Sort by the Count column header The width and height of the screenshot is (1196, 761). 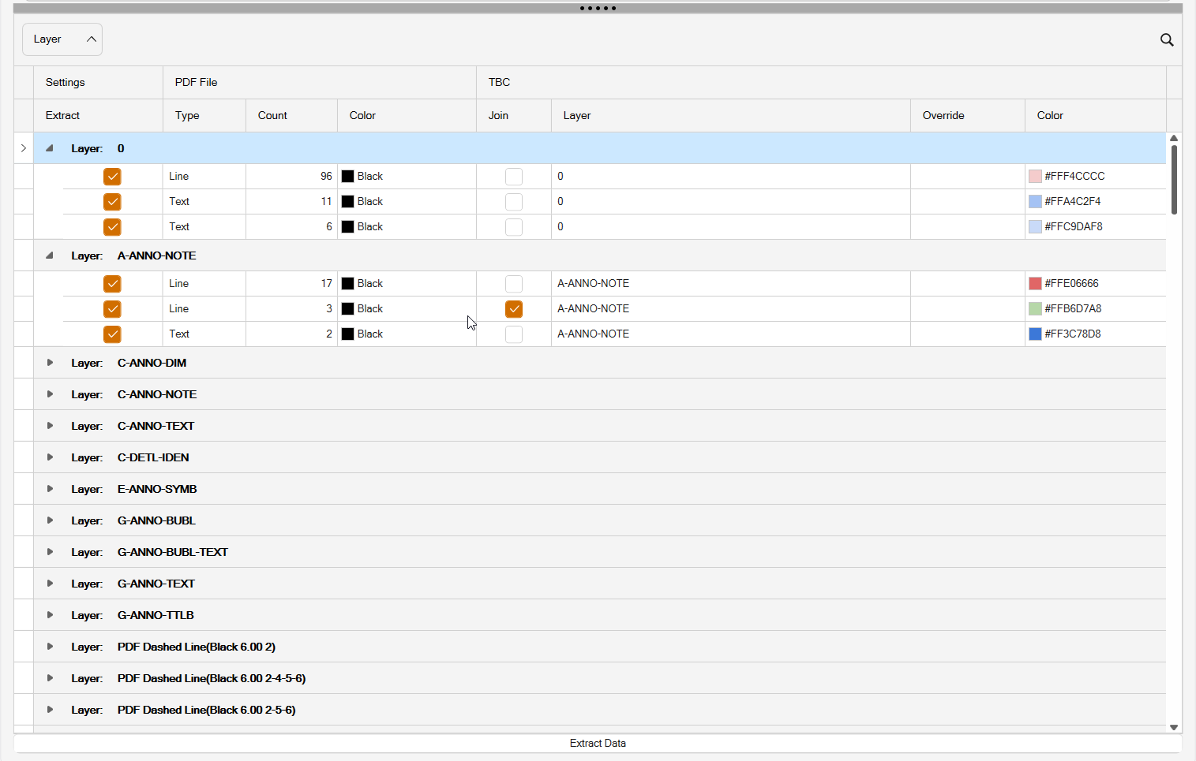tap(272, 115)
